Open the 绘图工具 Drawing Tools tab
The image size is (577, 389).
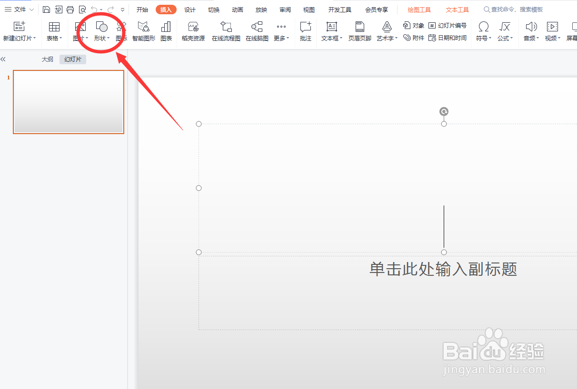click(419, 10)
